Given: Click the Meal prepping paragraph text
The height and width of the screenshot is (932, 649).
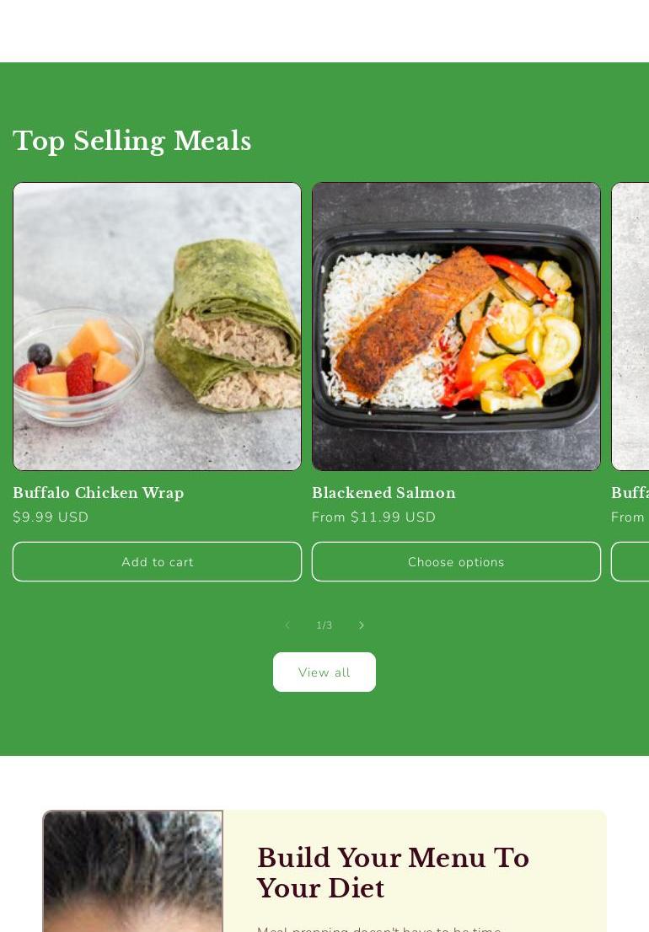Looking at the screenshot, I should coord(379,929).
